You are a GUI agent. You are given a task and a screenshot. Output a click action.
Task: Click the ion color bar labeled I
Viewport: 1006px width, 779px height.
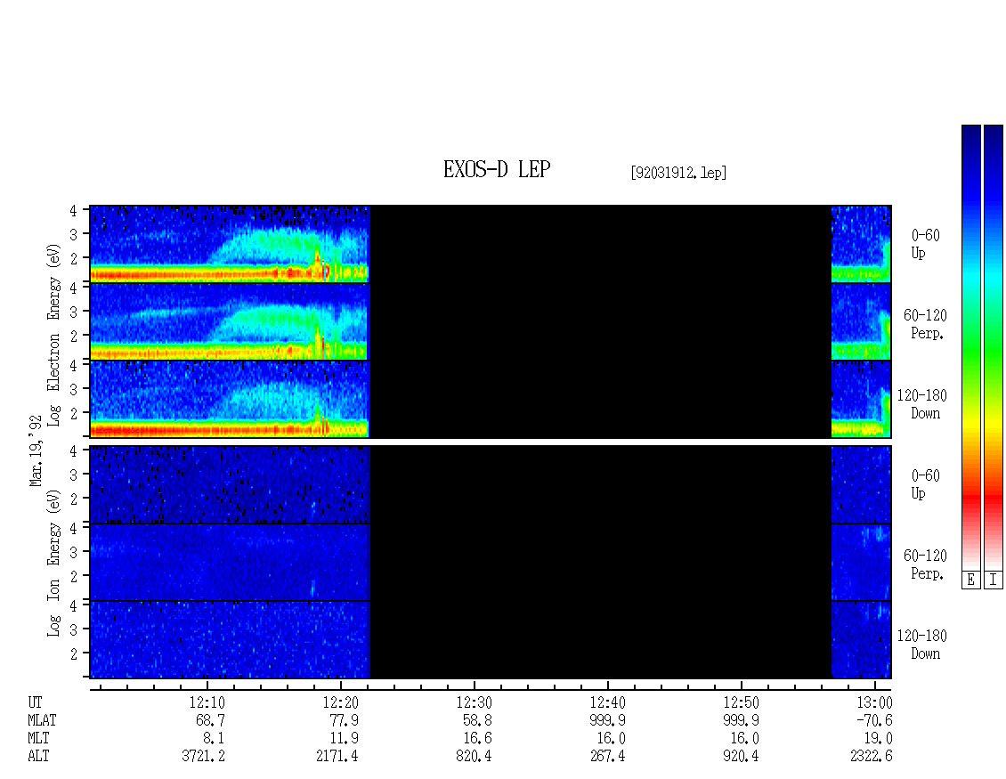(x=994, y=347)
